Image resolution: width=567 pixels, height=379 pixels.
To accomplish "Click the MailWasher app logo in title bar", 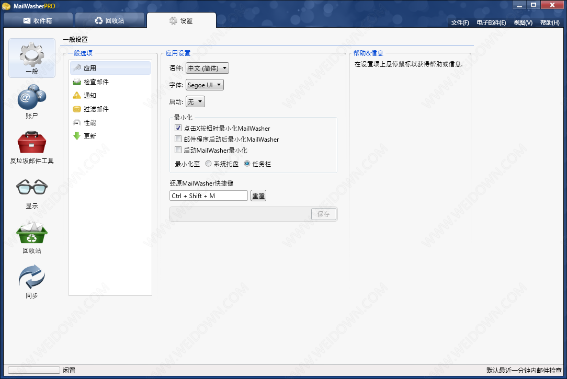I will pyautogui.click(x=6, y=6).
